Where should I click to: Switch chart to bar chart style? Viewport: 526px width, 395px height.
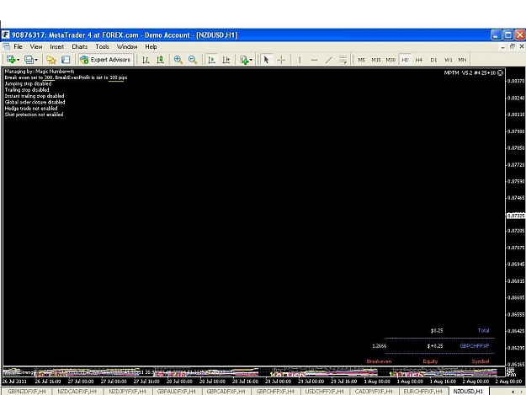[x=146, y=60]
